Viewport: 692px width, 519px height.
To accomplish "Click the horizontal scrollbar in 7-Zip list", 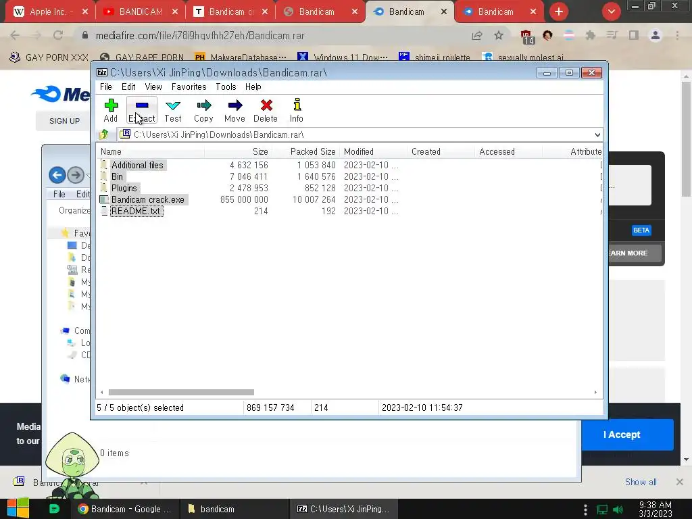I will point(181,393).
